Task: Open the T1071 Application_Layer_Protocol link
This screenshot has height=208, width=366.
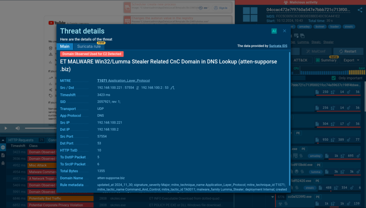Action: click(x=123, y=81)
